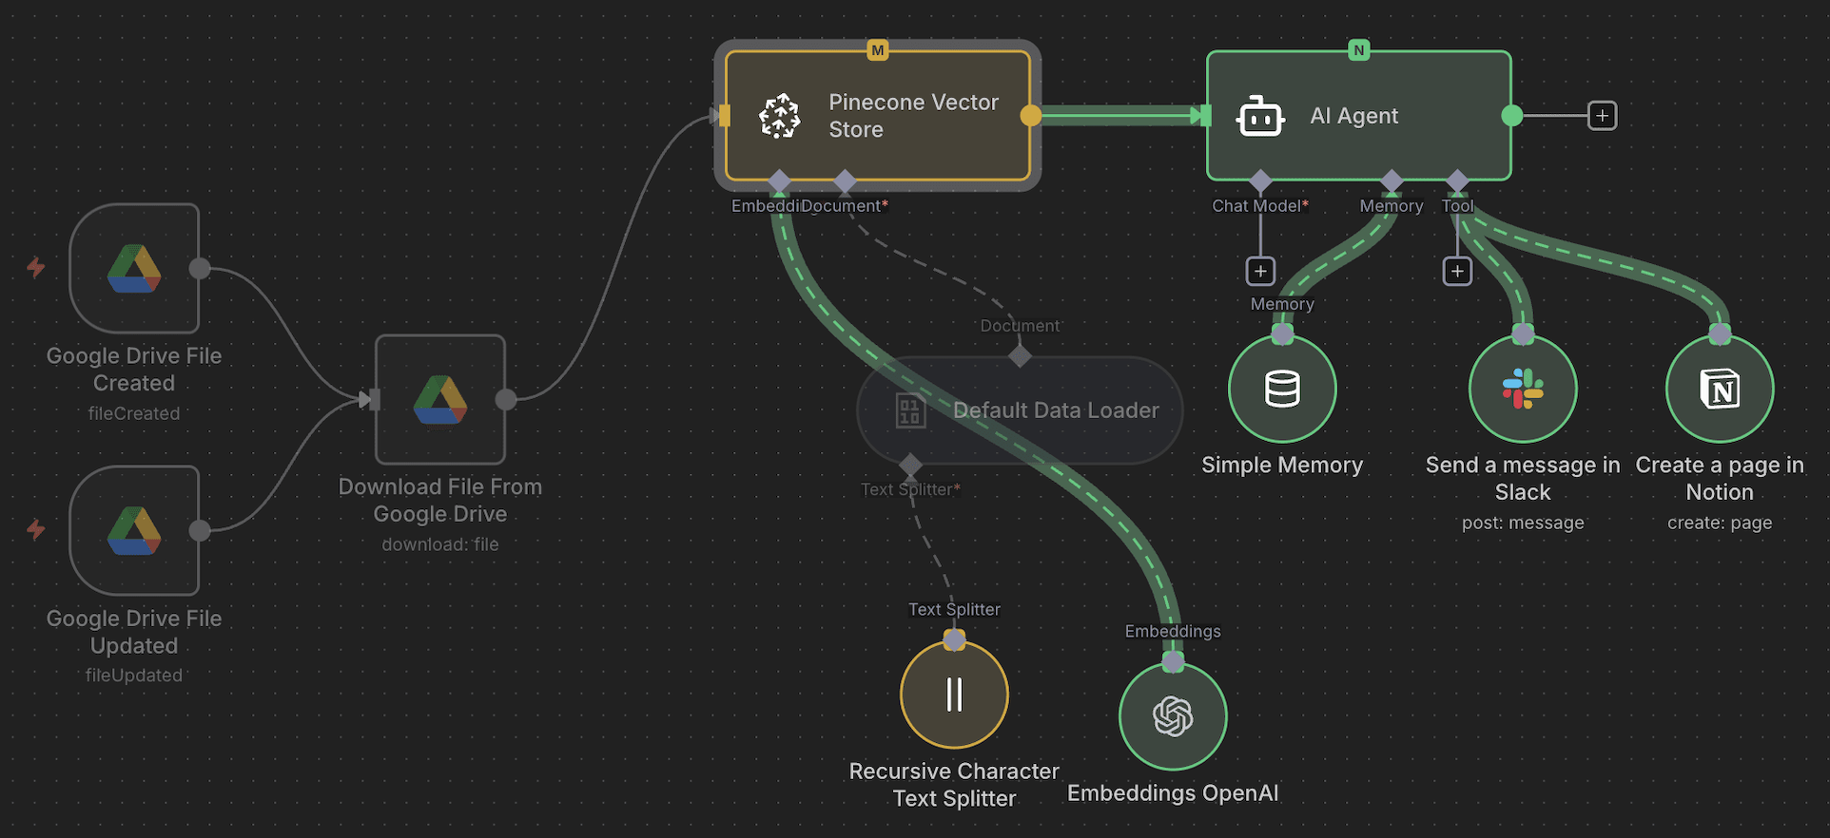The image size is (1830, 838).
Task: Select the Google Drive File Created trigger node
Action: (x=134, y=268)
